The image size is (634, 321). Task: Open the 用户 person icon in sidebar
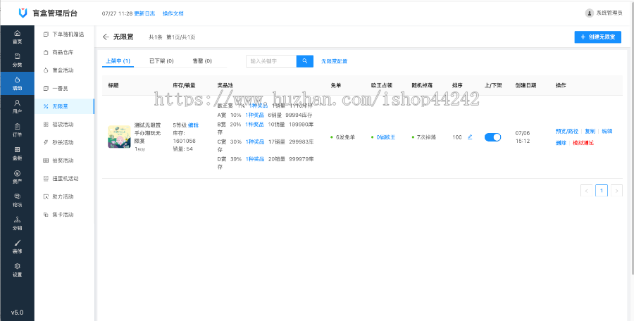pos(17,103)
